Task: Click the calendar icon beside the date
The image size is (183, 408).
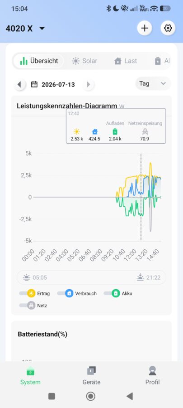Action: tap(34, 84)
